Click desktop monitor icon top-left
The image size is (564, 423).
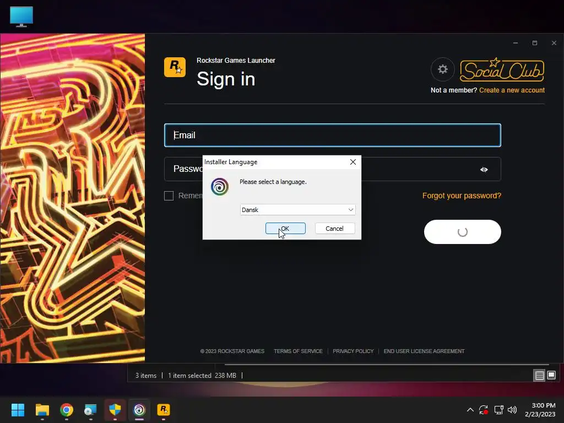(21, 17)
